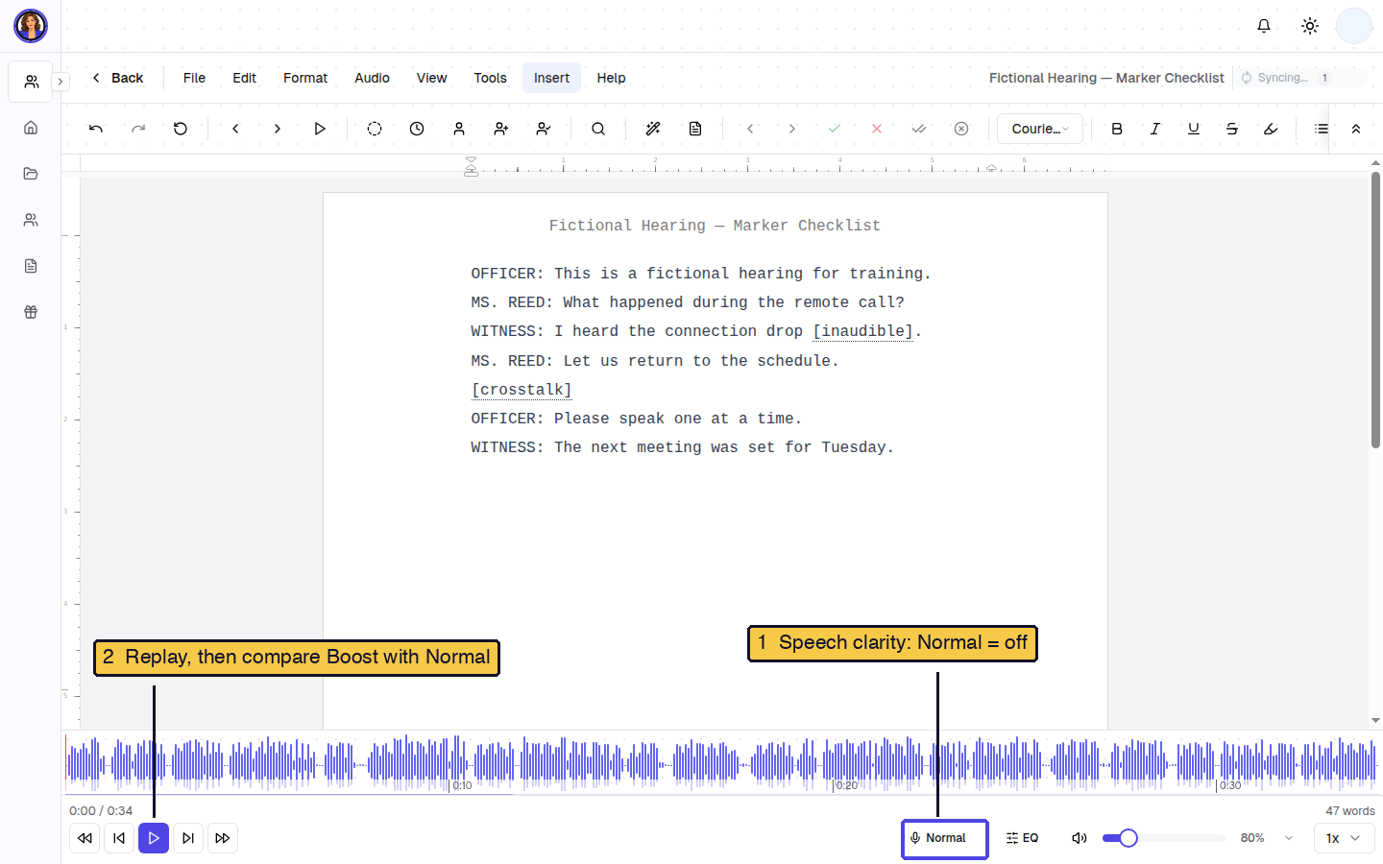
Task: Toggle light/dark theme sun icon
Action: (1310, 26)
